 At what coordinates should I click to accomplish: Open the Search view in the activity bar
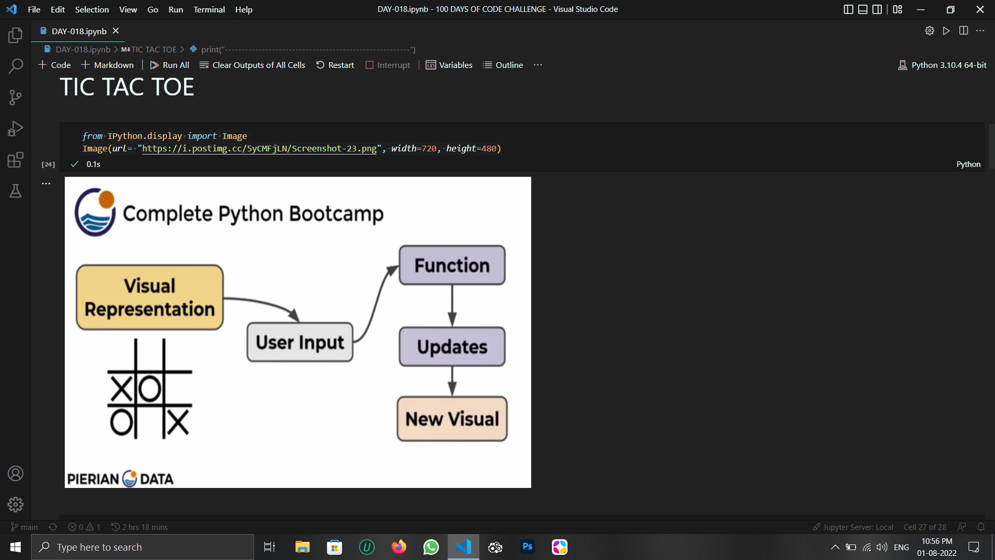click(16, 66)
